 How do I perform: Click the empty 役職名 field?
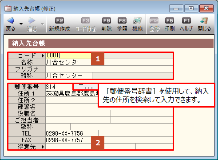point(78,113)
